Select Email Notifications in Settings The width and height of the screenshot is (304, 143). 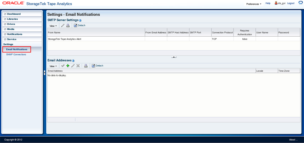pyautogui.click(x=17, y=49)
